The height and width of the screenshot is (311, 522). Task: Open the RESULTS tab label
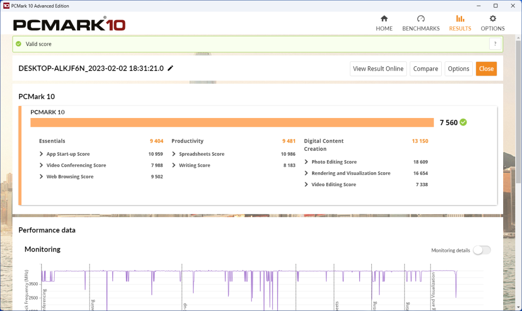[460, 29]
